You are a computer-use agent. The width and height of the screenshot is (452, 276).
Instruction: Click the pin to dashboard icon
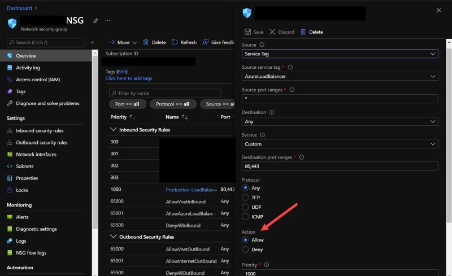(x=95, y=20)
